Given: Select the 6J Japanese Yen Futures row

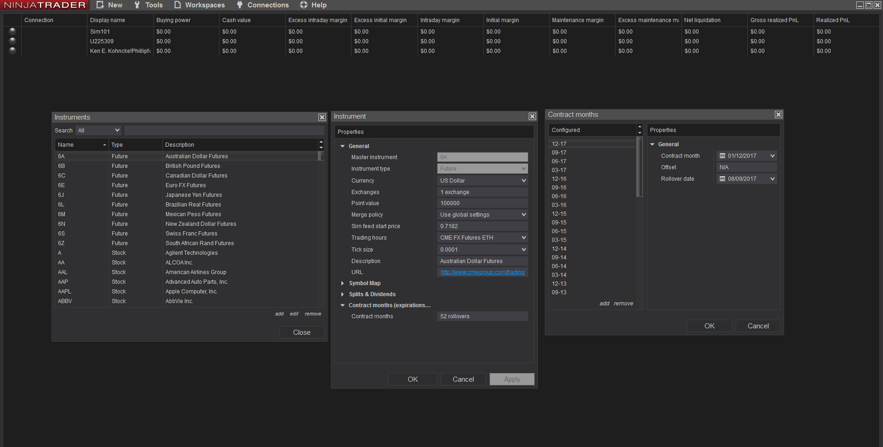Looking at the screenshot, I should [x=186, y=195].
